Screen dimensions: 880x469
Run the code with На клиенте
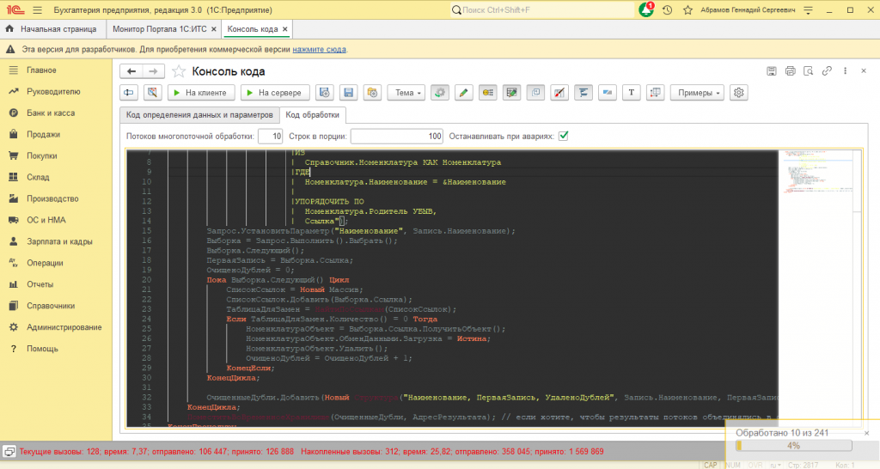coord(201,93)
